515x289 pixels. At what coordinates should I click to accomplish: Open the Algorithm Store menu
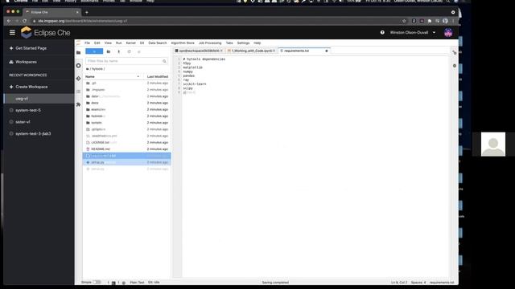(183, 43)
